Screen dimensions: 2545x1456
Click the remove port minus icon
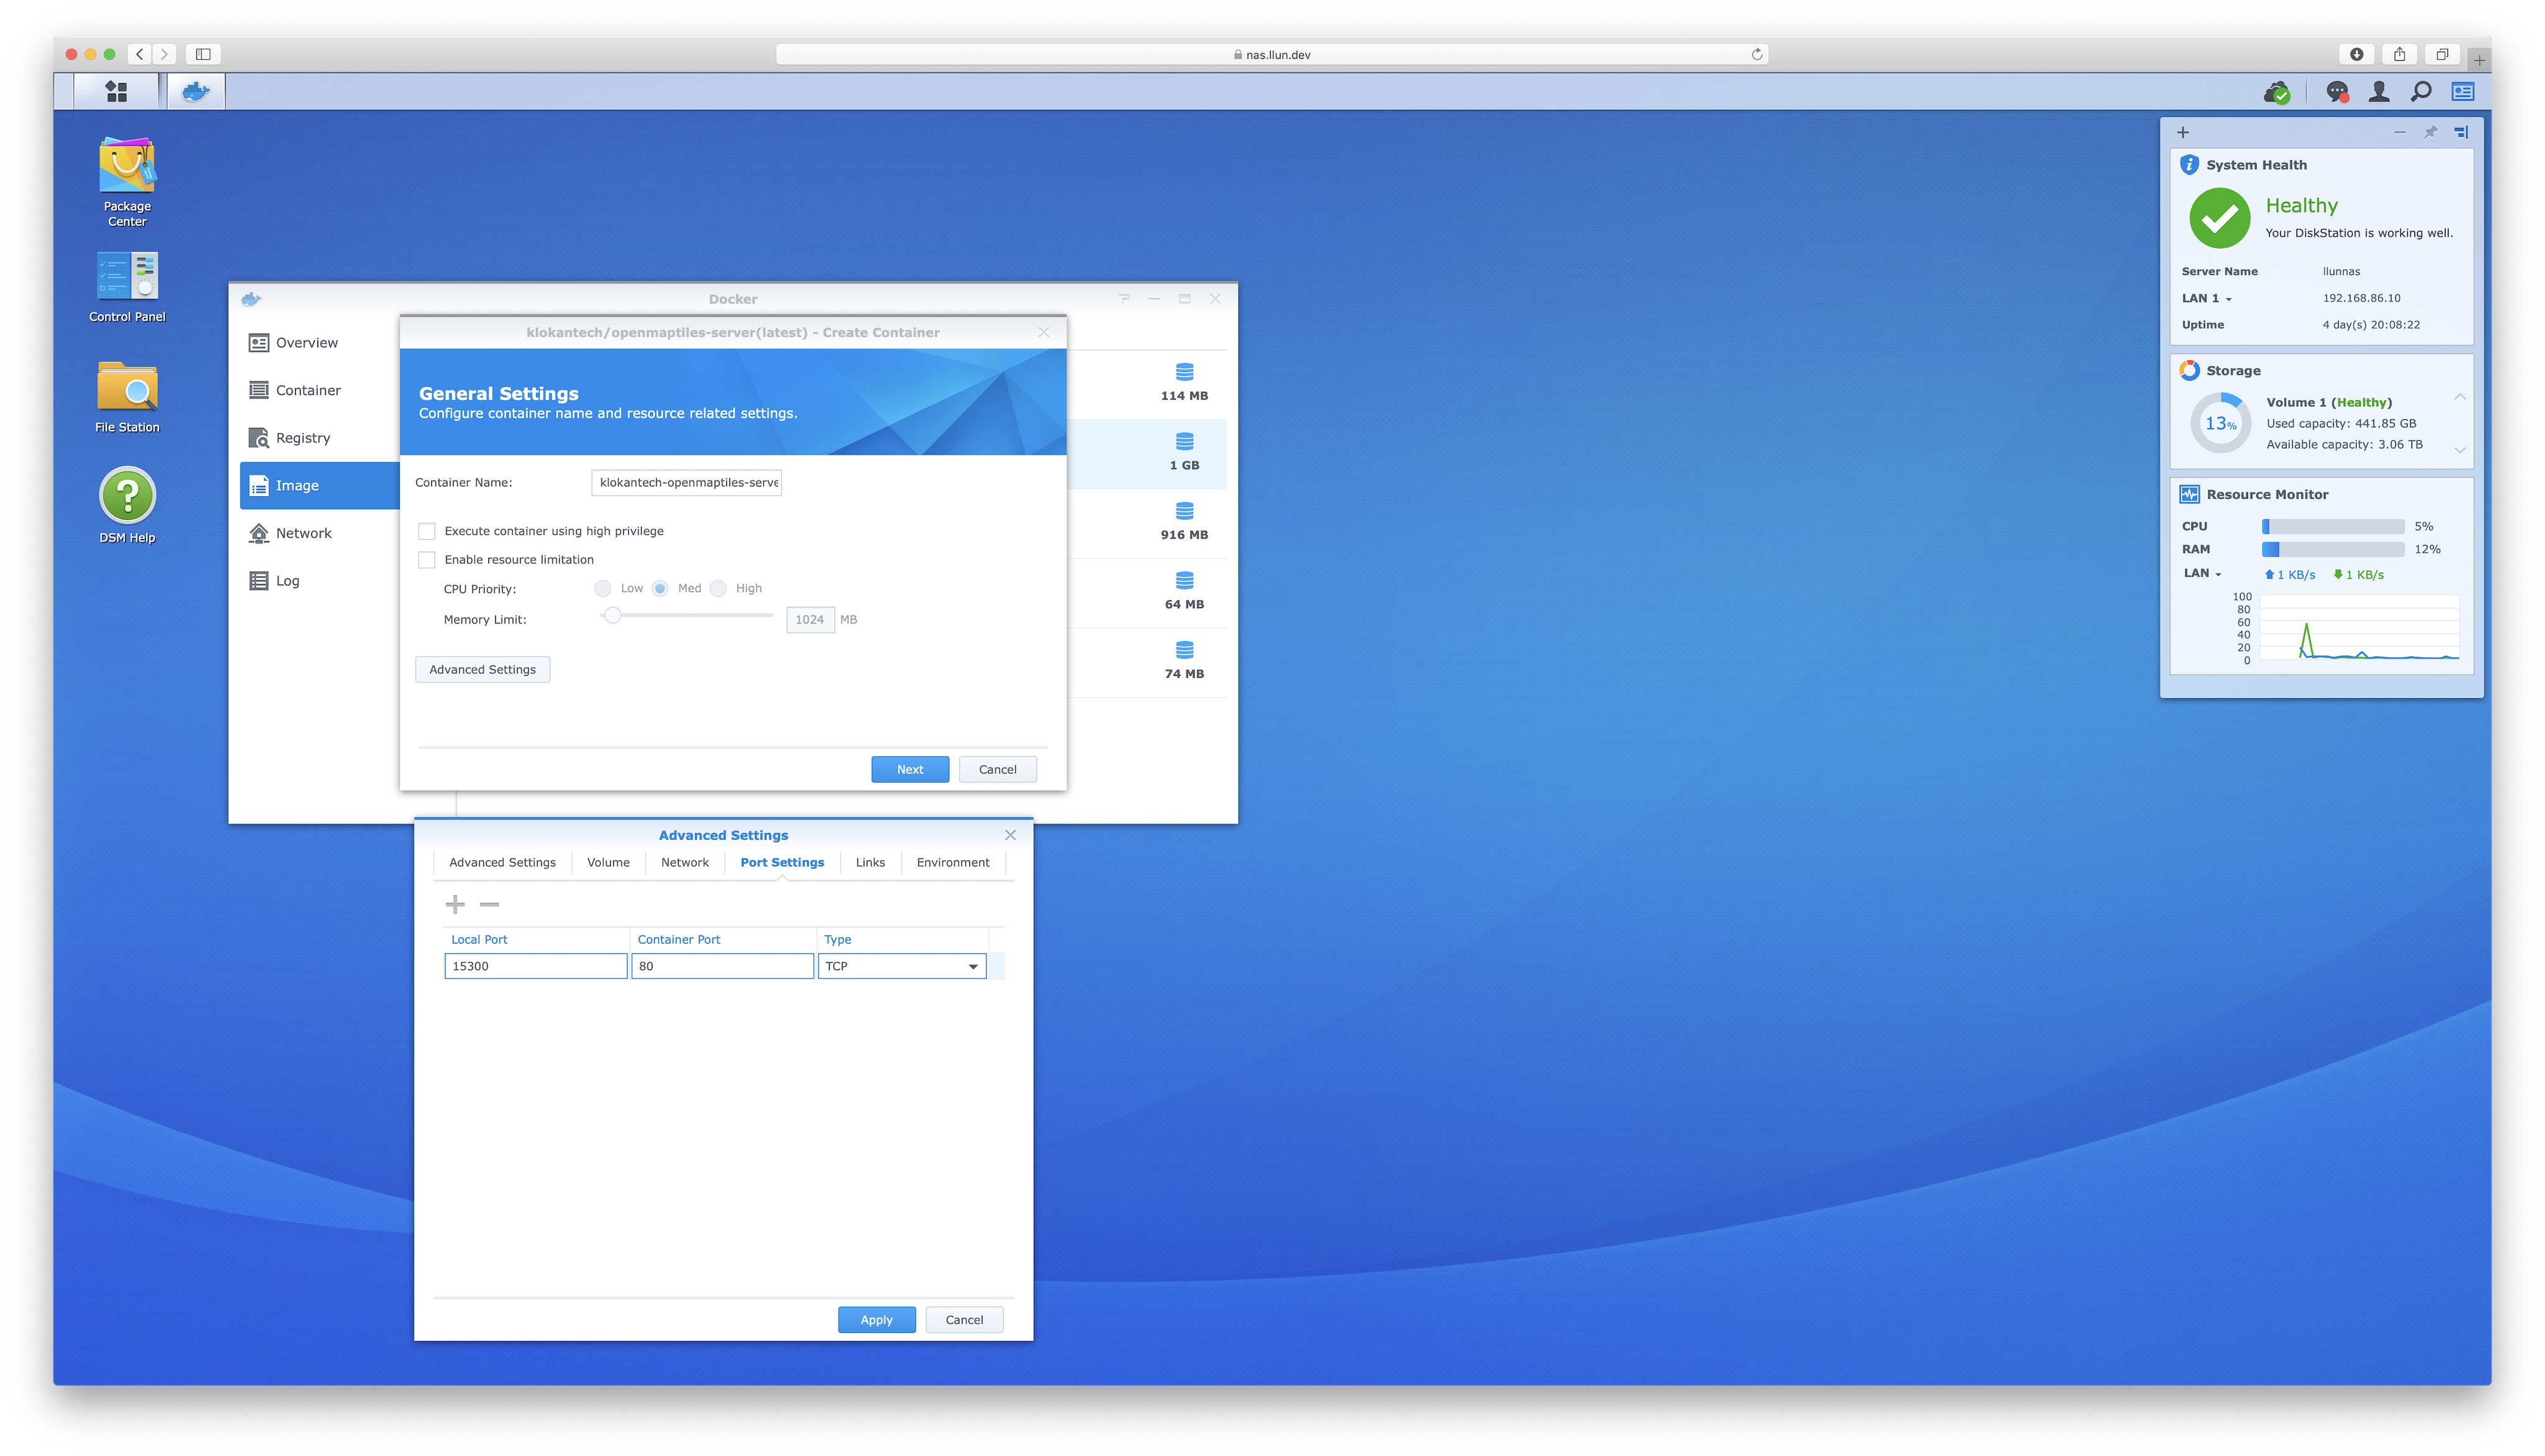(489, 905)
